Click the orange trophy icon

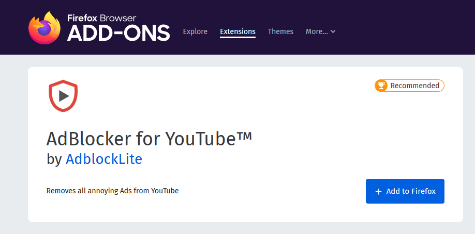pos(381,86)
